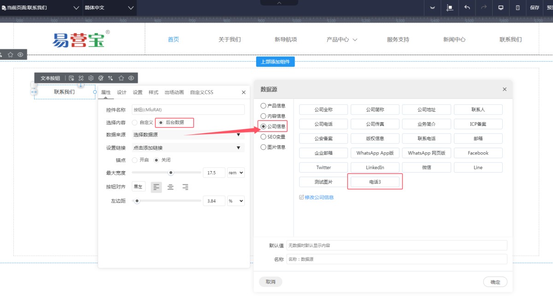Click the star favorite icon on 文本按钮 toolbar
Screen dimensions: 553x299
point(121,78)
